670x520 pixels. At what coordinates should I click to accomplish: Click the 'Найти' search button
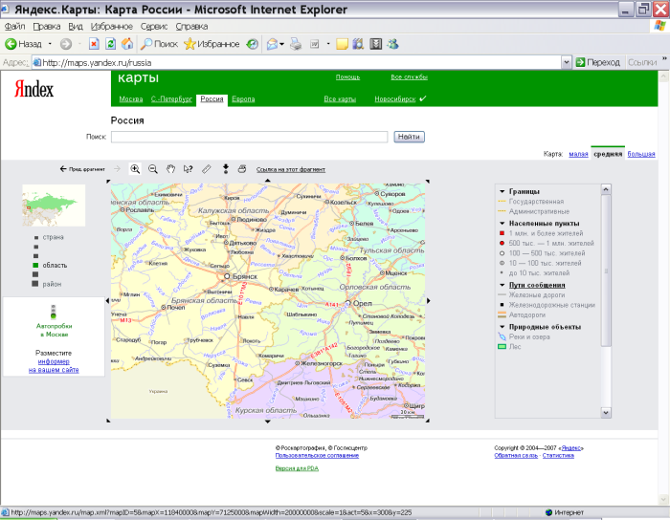point(409,137)
